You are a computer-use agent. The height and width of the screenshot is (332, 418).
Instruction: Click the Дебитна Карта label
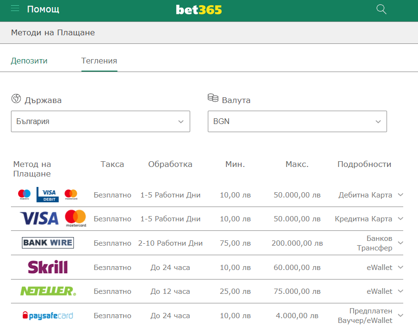point(365,195)
